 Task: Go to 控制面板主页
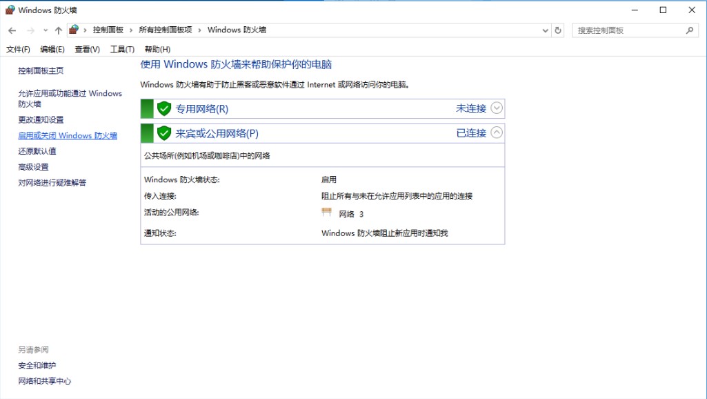(x=41, y=70)
